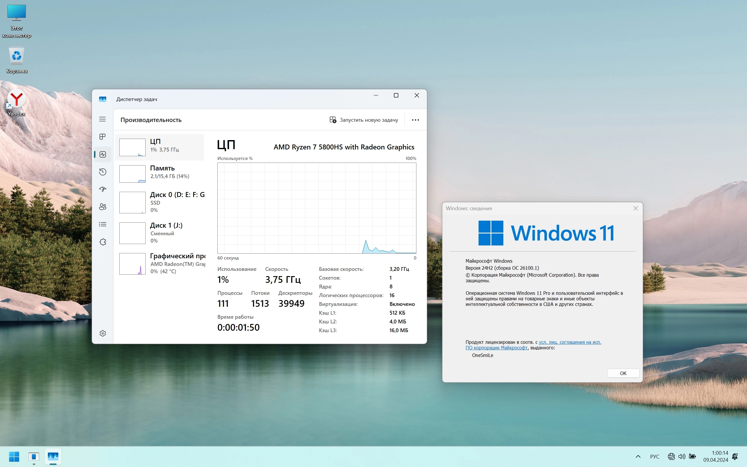Open the Windows Start menu
Viewport: 747px width, 467px height.
[14, 456]
